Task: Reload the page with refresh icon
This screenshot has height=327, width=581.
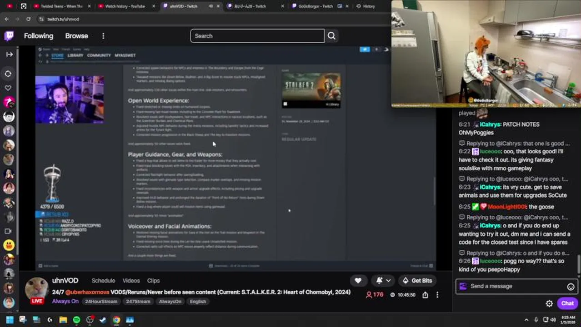Action: [x=28, y=19]
